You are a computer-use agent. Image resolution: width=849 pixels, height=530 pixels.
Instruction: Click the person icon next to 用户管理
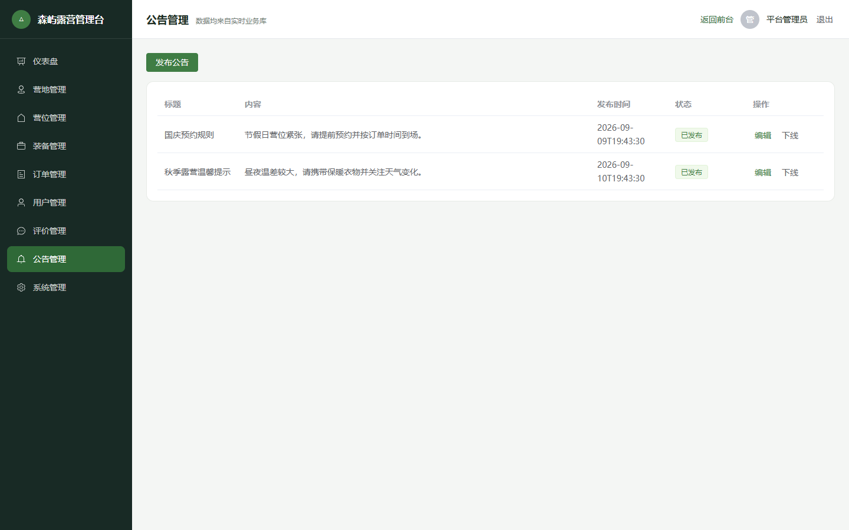[x=21, y=203]
